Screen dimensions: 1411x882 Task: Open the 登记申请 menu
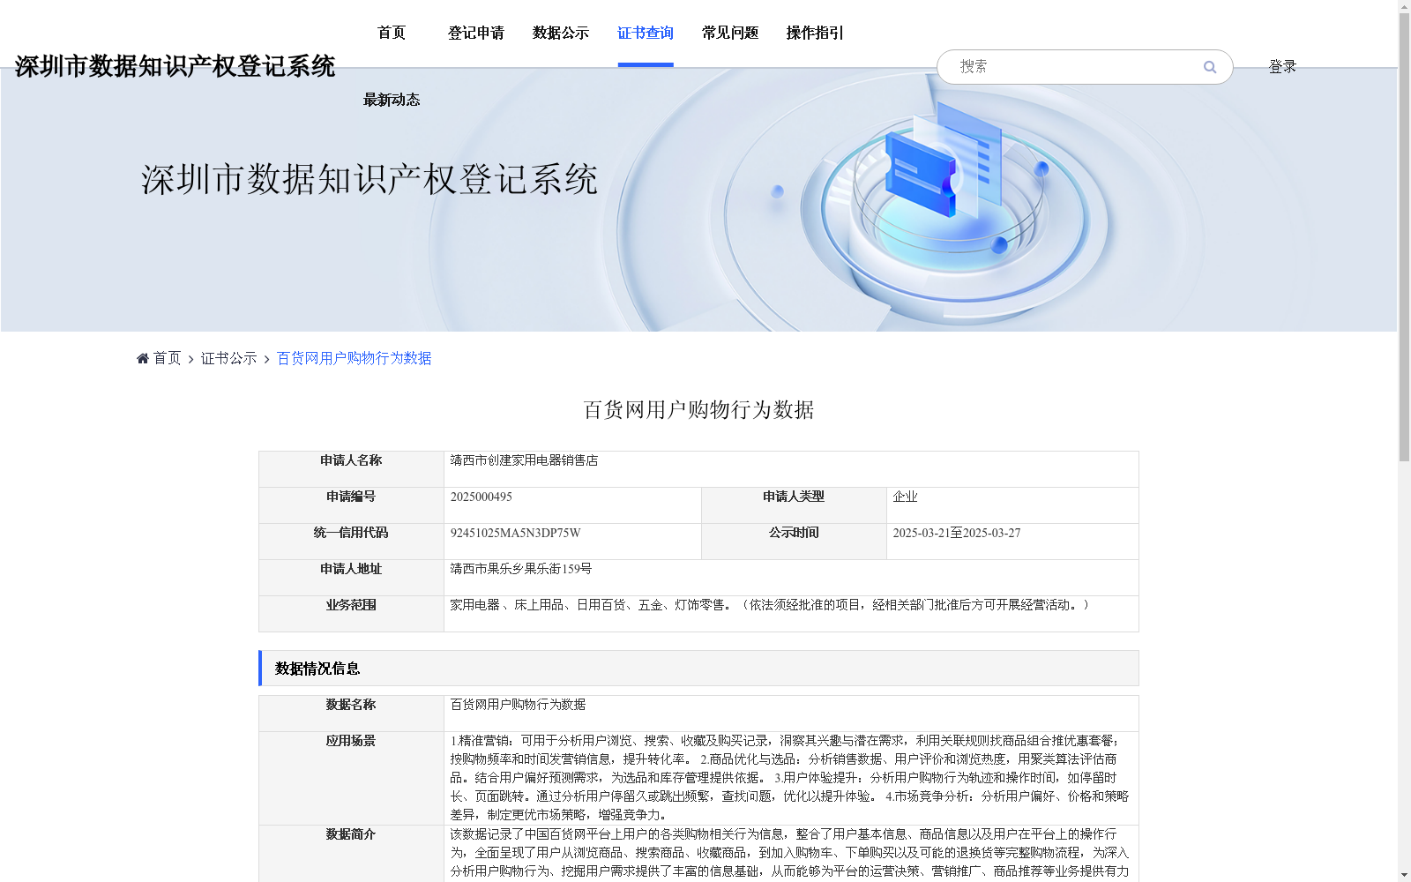tap(476, 33)
